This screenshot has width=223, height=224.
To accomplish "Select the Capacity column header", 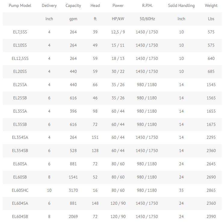I will tap(73, 6).
